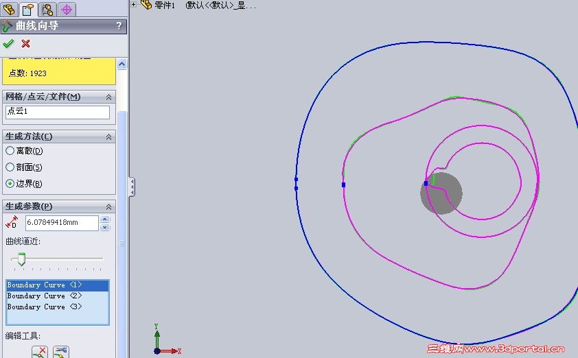
Task: Select Boundary Curve <2> in list
Action: click(58, 296)
